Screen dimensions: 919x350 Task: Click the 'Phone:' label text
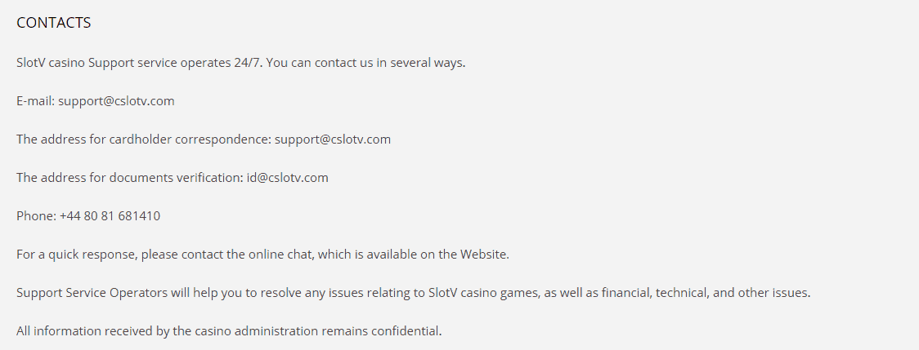pos(36,216)
